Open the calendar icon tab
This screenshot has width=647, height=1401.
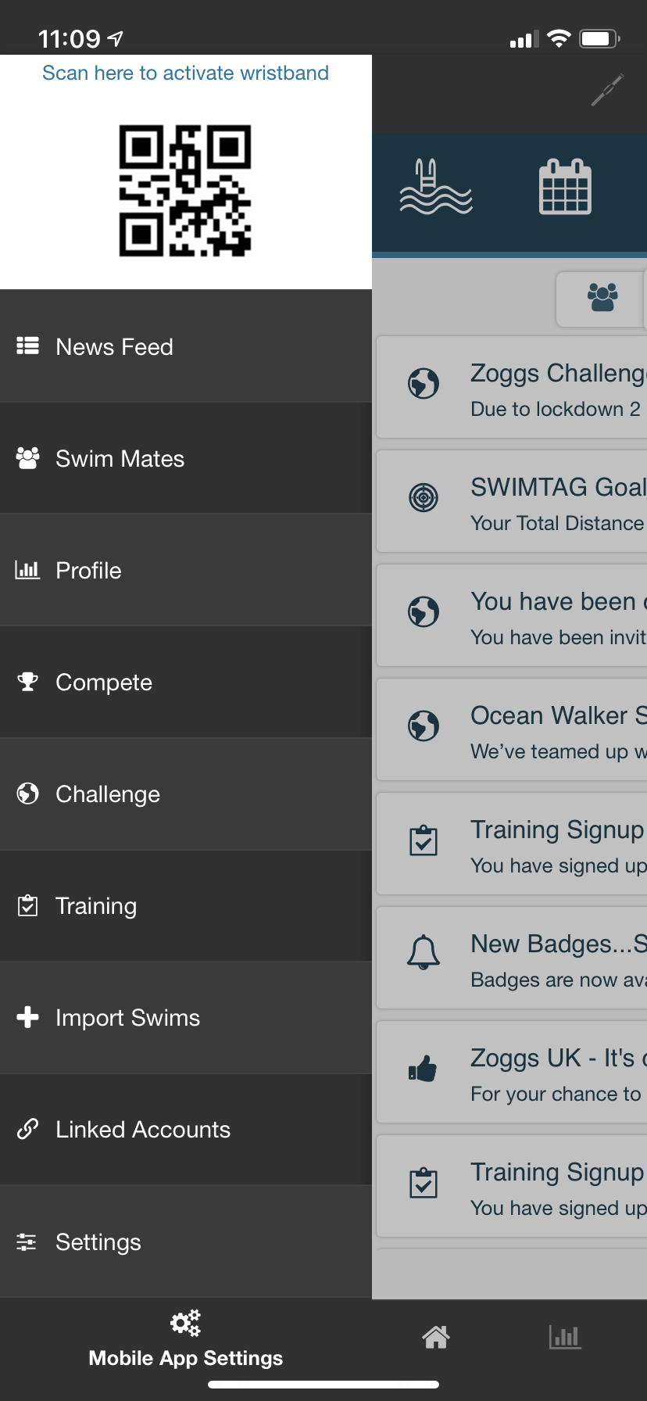[x=565, y=188]
